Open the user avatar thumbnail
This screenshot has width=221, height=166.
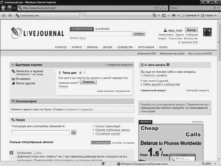click(x=207, y=32)
